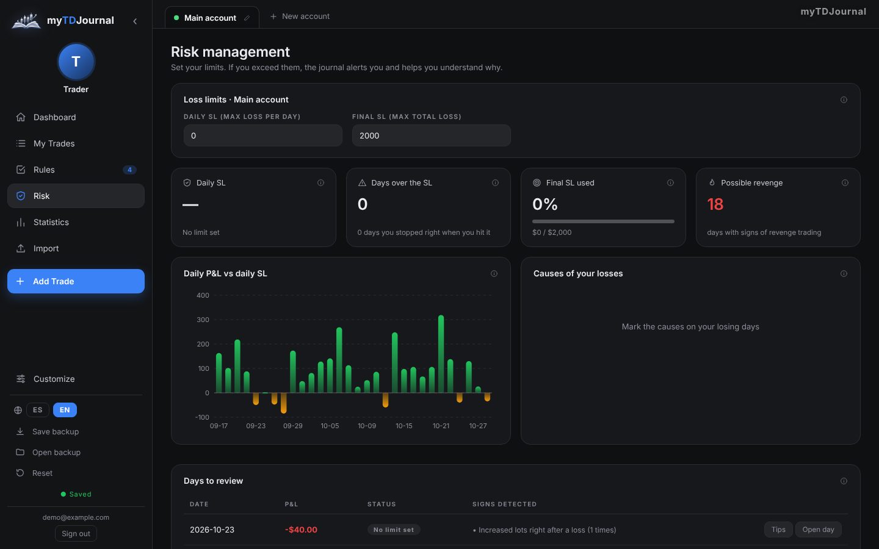Viewport: 879px width, 549px height.
Task: Click the Final SL used progress bar
Action: pos(603,221)
